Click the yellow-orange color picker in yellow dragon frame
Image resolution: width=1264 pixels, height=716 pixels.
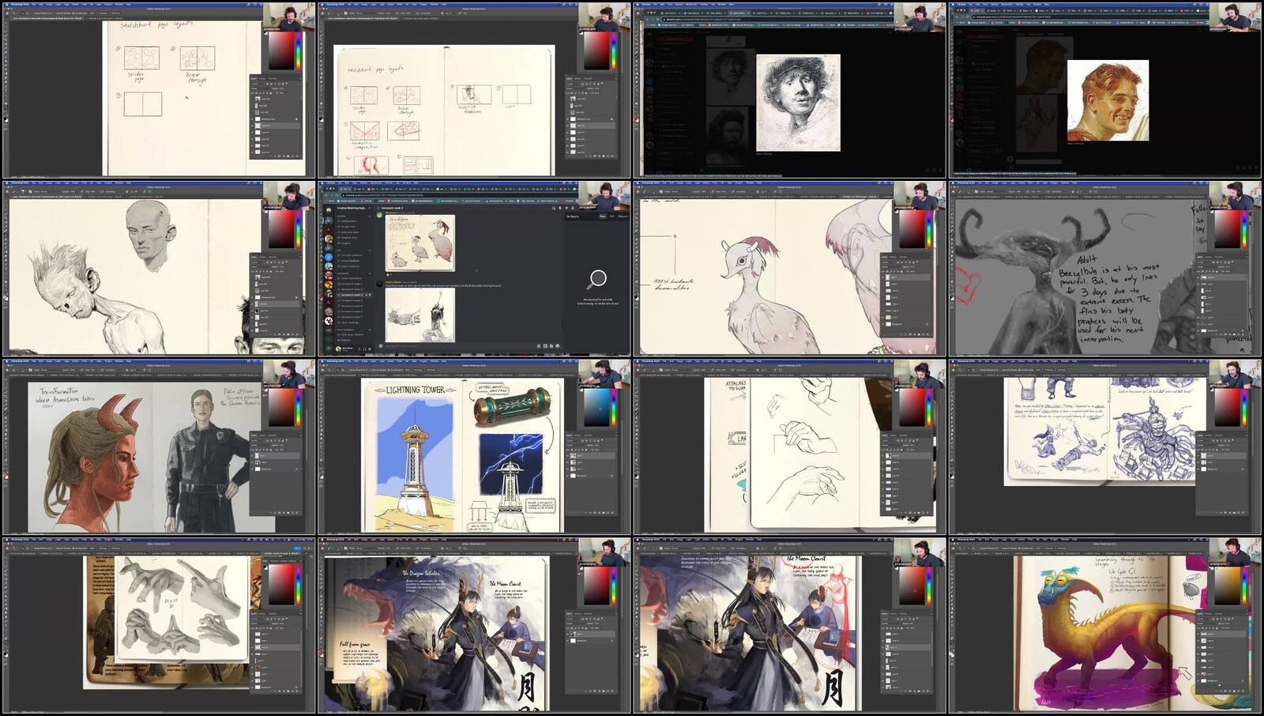1228,586
